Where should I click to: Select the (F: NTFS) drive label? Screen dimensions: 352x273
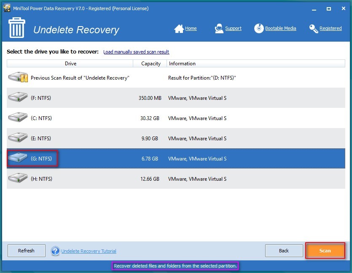pos(41,98)
